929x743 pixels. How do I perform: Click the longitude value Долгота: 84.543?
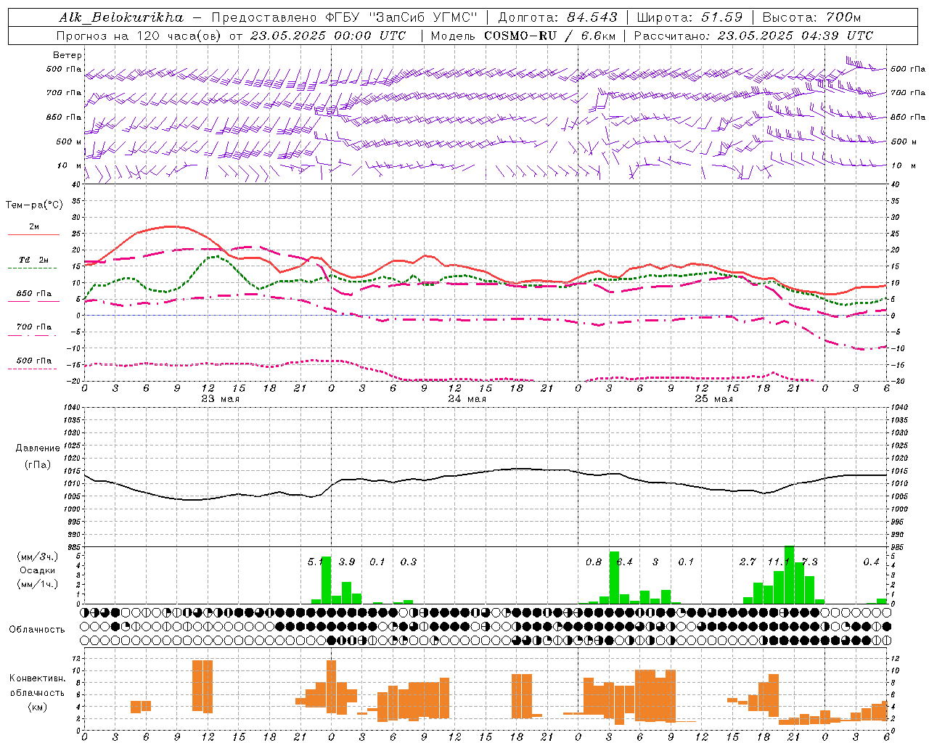557,17
